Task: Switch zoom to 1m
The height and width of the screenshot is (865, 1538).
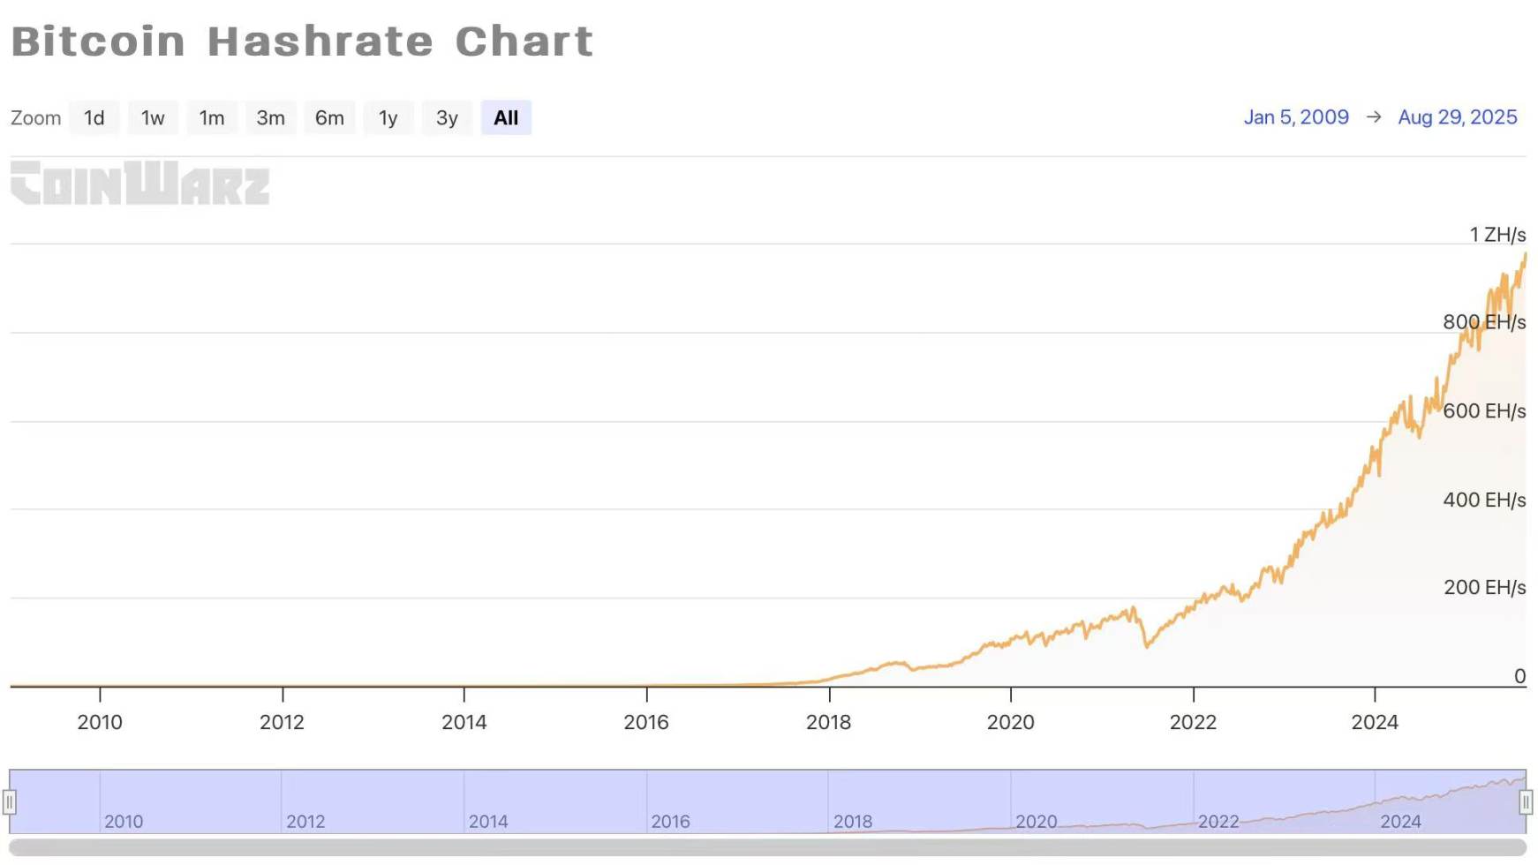Action: pyautogui.click(x=211, y=117)
